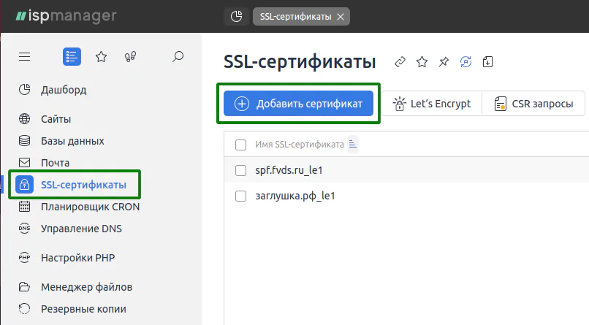Click the DNS icon in the sidebar
The width and height of the screenshot is (589, 325).
(24, 228)
